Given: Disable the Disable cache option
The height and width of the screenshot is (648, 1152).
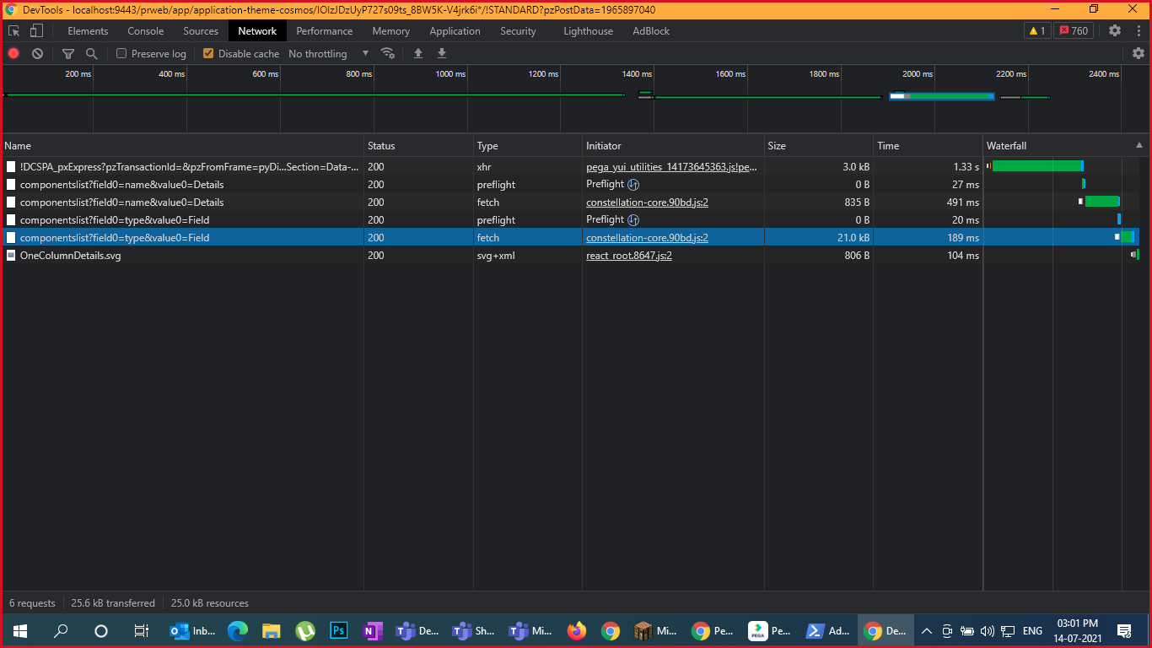Looking at the screenshot, I should pyautogui.click(x=207, y=53).
